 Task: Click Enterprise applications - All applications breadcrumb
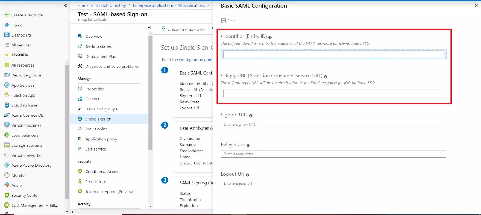[169, 5]
